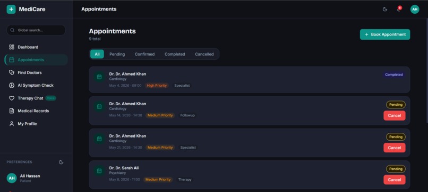
Task: Click the Book Appointment button
Action: pyautogui.click(x=385, y=34)
